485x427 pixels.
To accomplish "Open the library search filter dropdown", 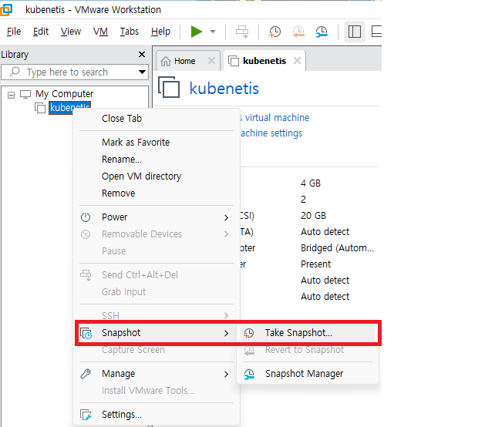I will [x=142, y=72].
